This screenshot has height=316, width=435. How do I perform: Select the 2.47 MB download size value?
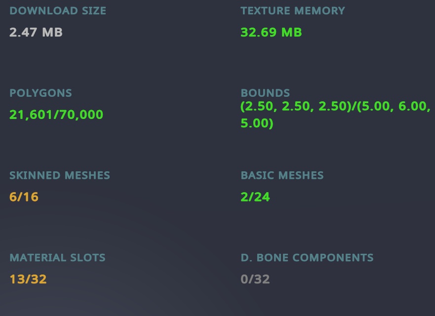click(x=36, y=33)
